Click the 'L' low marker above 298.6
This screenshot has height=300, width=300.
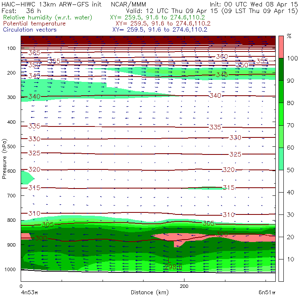point(169,260)
